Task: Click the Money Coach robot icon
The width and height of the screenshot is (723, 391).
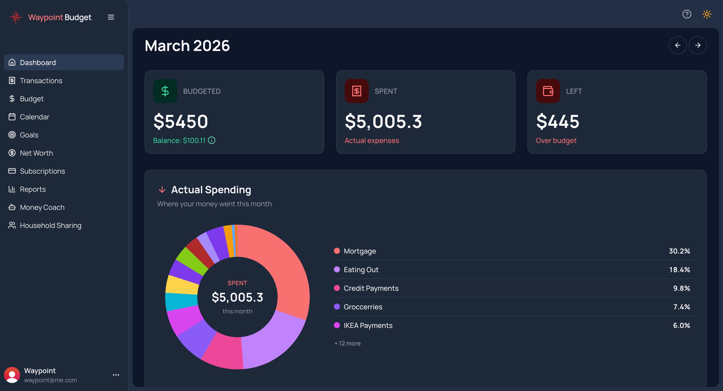Action: (x=12, y=207)
